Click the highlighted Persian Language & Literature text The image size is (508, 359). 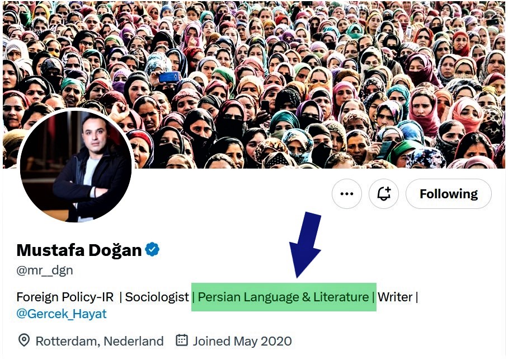click(283, 297)
